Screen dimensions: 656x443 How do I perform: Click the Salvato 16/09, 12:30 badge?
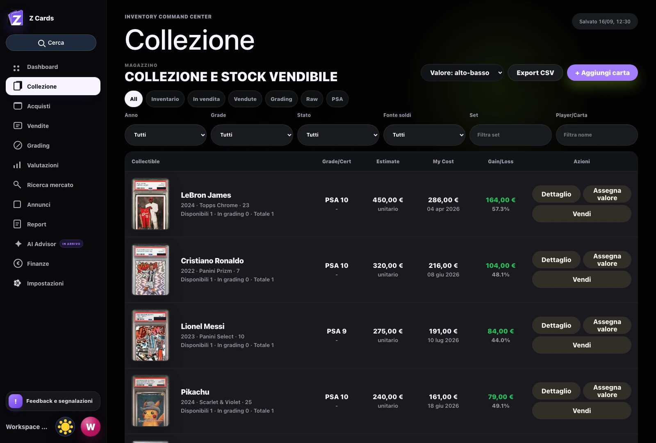tap(605, 21)
